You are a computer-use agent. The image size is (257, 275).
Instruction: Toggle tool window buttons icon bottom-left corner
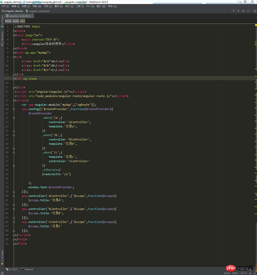point(2,273)
